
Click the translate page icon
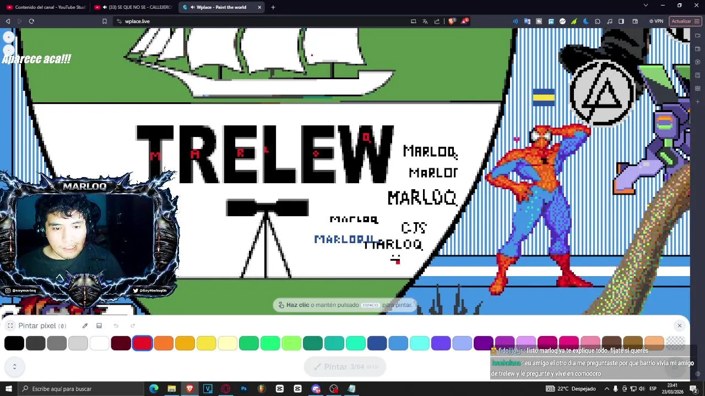click(425, 21)
